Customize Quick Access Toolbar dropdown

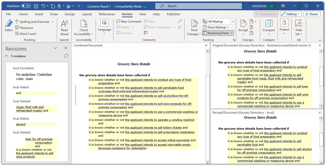pyautogui.click(x=79, y=6)
